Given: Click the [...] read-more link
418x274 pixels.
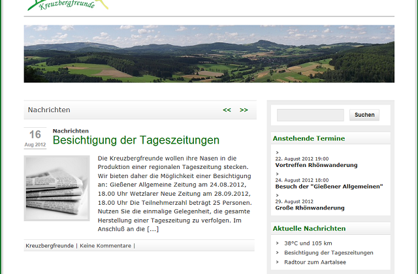Looking at the screenshot, I should coord(153,229).
